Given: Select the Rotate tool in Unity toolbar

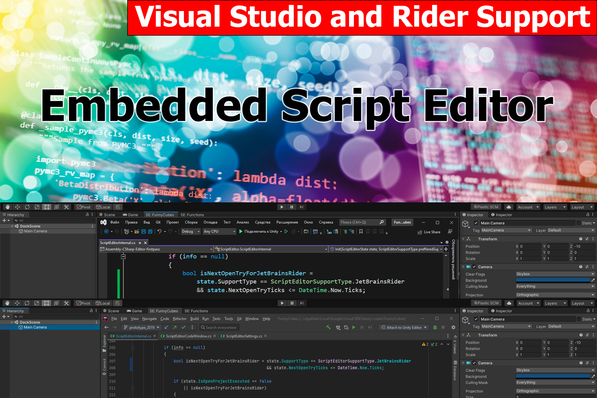Looking at the screenshot, I should pos(27,207).
